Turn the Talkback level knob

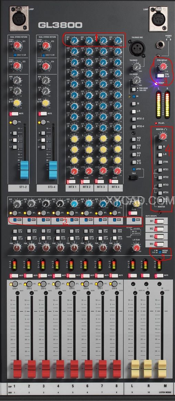pyautogui.click(x=137, y=67)
